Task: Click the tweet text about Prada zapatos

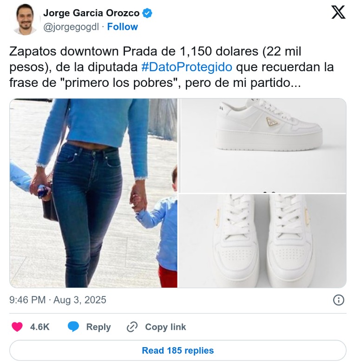Action: click(171, 67)
